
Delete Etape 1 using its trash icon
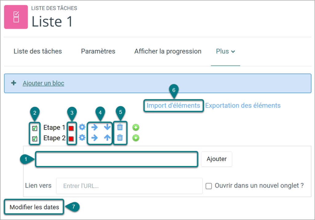click(x=120, y=127)
